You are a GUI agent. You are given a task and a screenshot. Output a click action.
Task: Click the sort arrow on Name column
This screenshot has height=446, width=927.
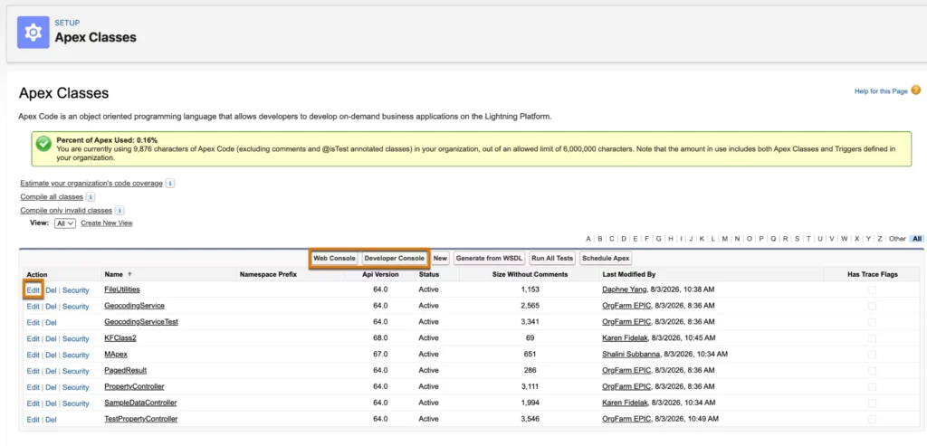click(129, 275)
